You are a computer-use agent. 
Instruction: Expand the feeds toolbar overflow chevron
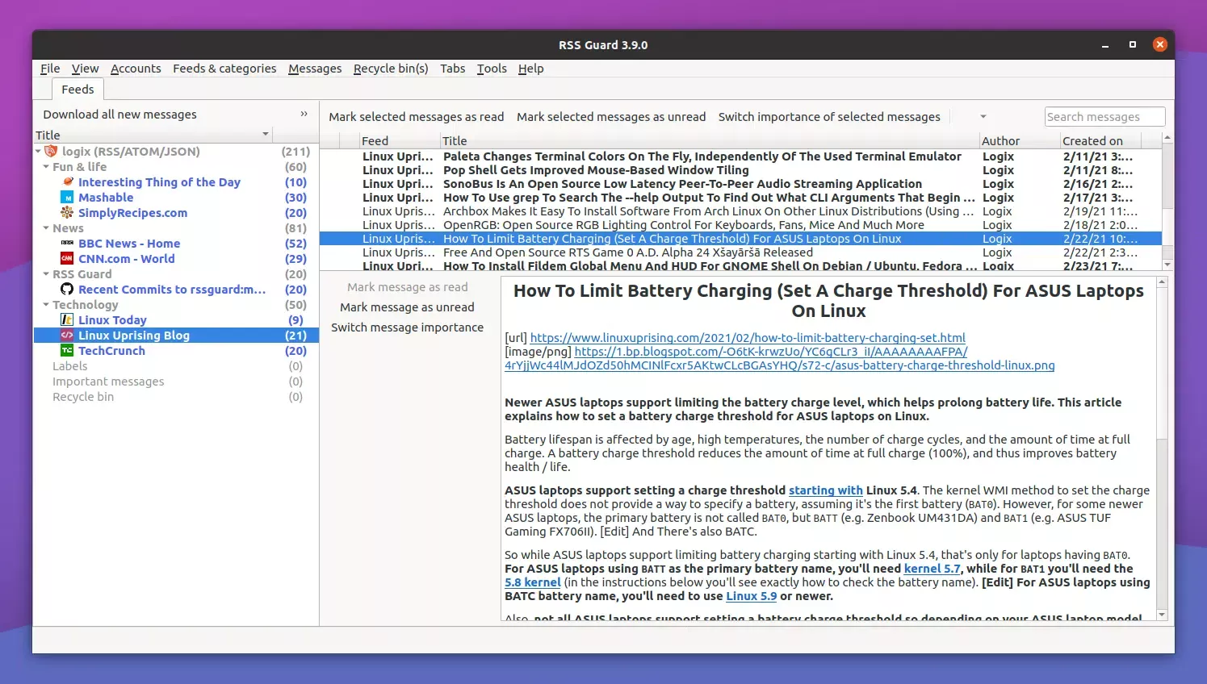[304, 115]
